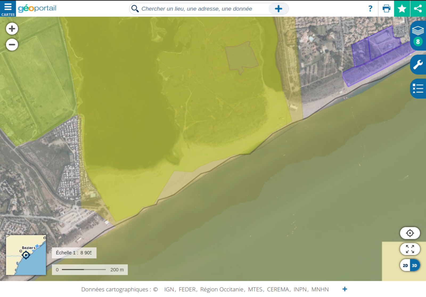Open the CARTES hamburger menu

point(8,9)
